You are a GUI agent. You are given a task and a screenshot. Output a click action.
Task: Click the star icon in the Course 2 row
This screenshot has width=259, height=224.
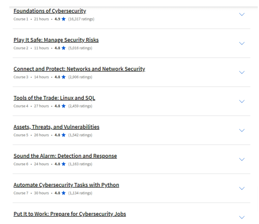tap(63, 48)
